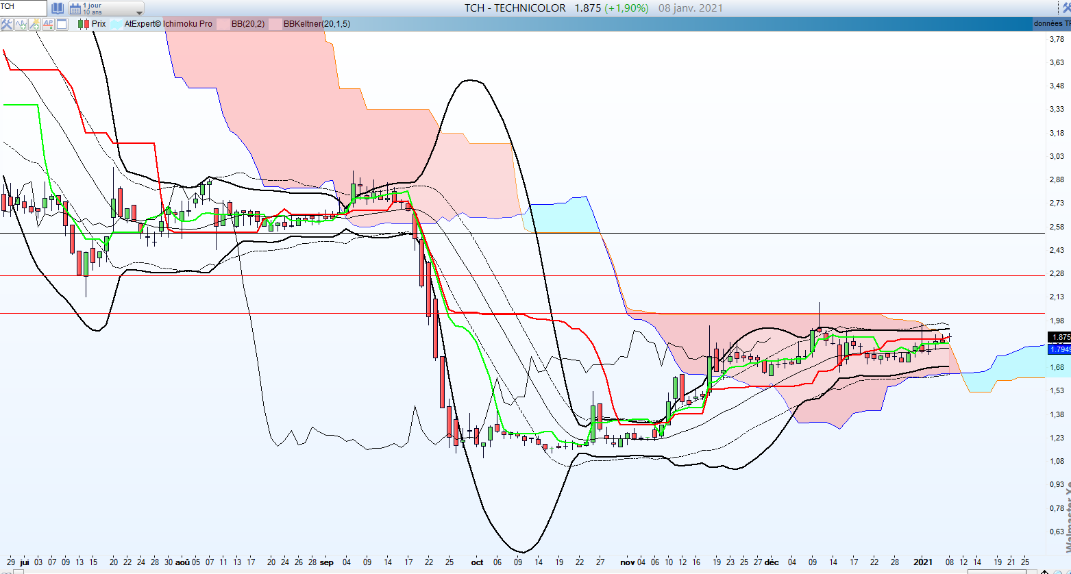Click the TCH ticker symbol input field
Viewport: 1071px width, 574px height.
(24, 8)
